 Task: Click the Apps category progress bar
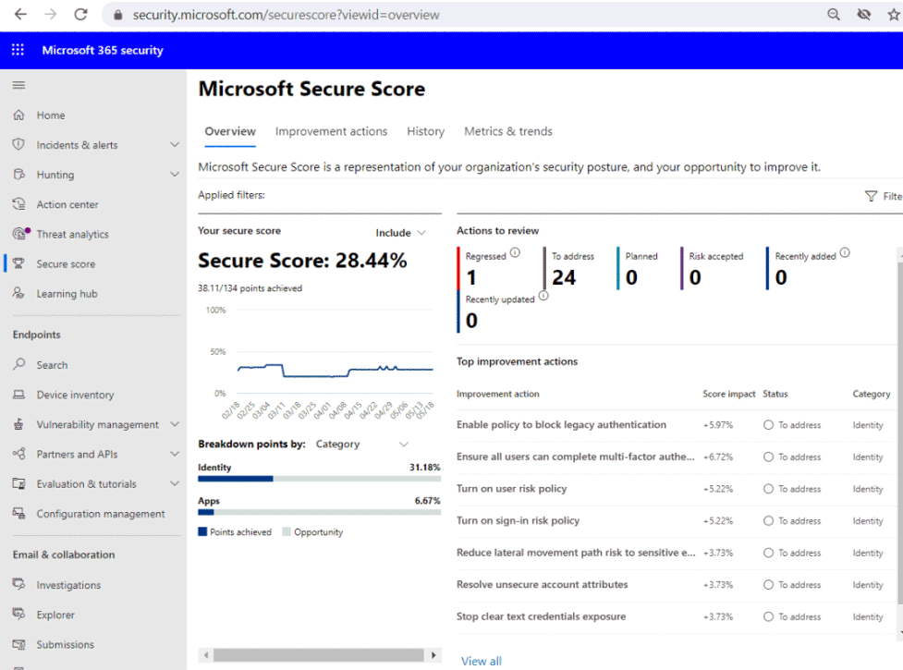(320, 512)
